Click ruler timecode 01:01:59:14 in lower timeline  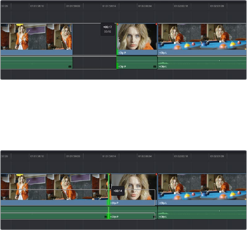point(109,156)
